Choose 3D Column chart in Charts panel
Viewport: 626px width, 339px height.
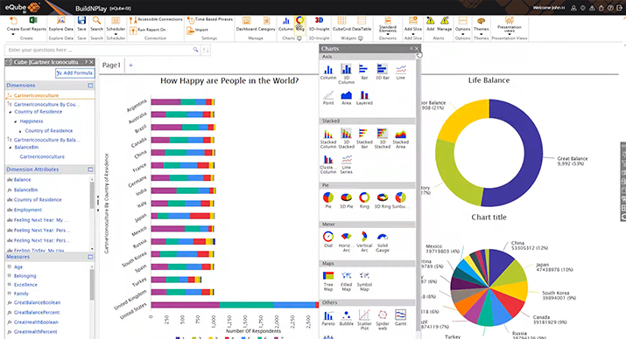point(346,73)
